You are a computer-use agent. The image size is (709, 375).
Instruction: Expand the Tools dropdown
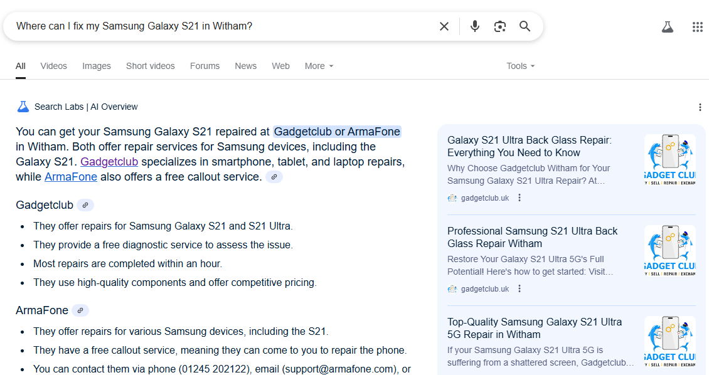click(x=520, y=66)
